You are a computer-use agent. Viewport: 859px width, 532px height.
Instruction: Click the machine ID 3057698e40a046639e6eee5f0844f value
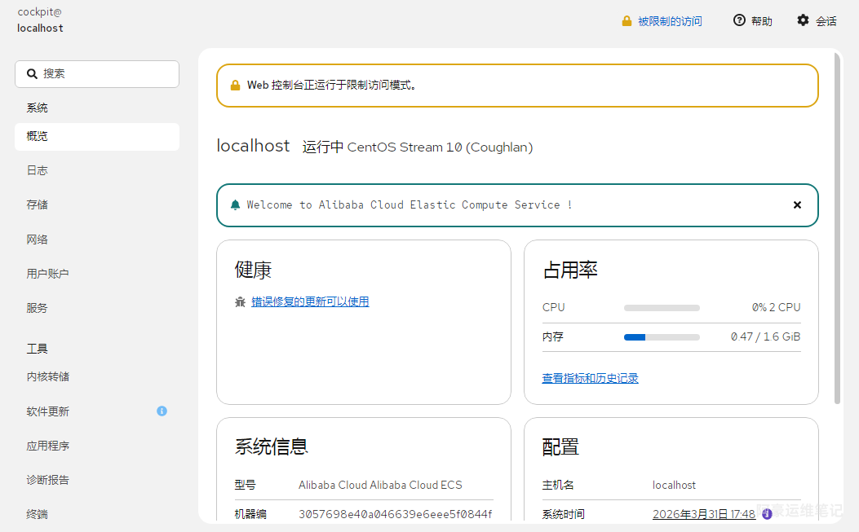click(x=395, y=514)
